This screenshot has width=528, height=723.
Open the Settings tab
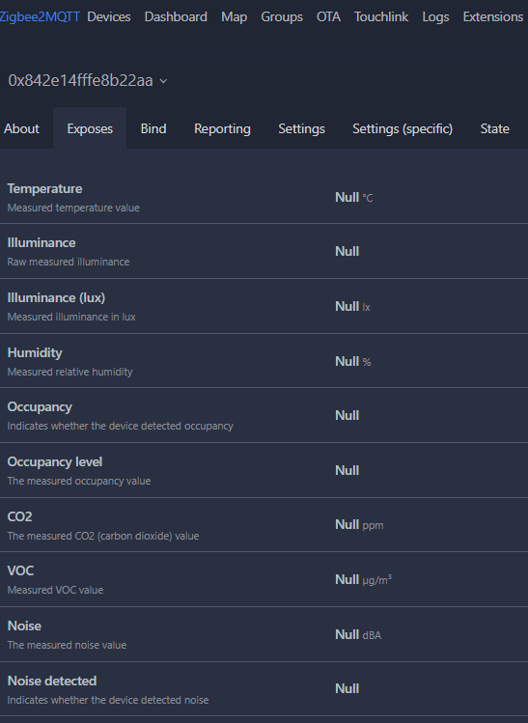click(x=301, y=128)
